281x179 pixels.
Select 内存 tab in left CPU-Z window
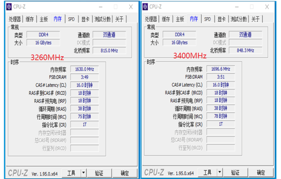[x=58, y=18]
